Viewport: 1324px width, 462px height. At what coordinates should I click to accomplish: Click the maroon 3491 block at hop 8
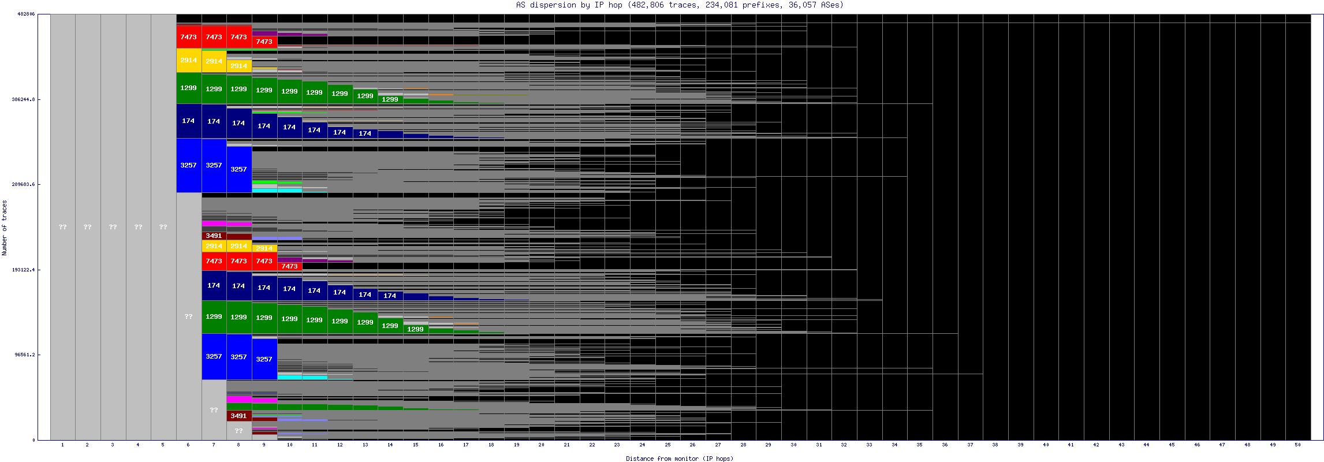tap(238, 416)
